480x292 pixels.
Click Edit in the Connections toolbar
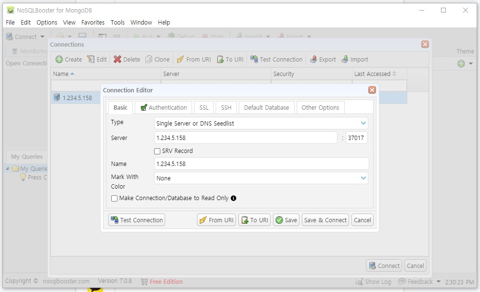[x=97, y=59]
